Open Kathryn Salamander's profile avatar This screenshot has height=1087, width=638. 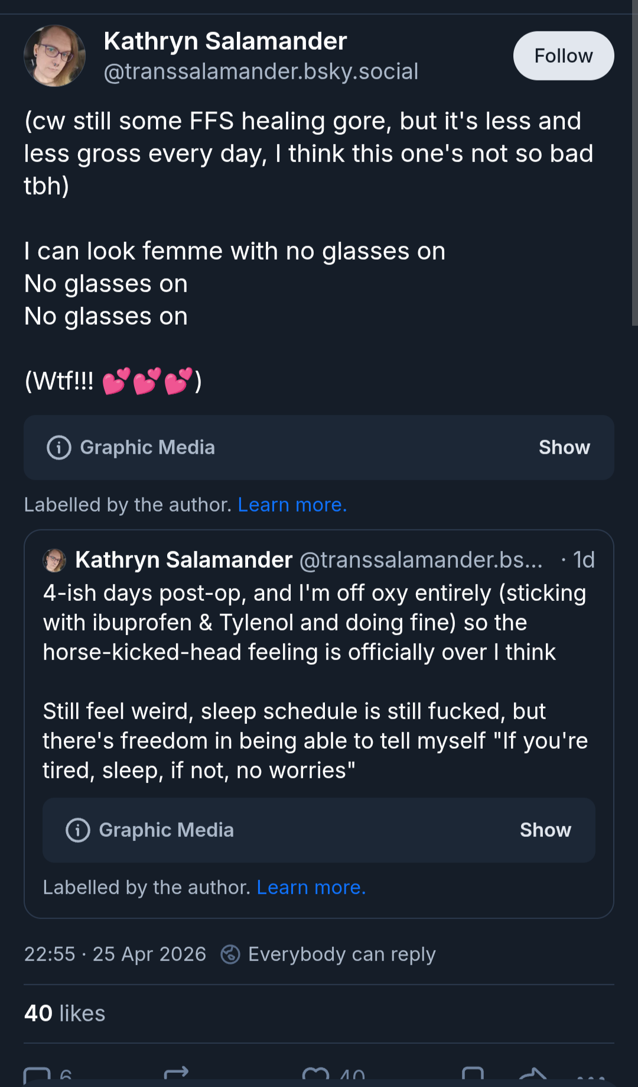pyautogui.click(x=54, y=56)
